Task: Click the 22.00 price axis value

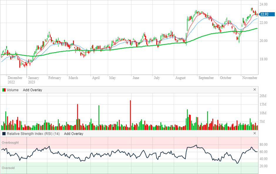Action: coord(263,23)
